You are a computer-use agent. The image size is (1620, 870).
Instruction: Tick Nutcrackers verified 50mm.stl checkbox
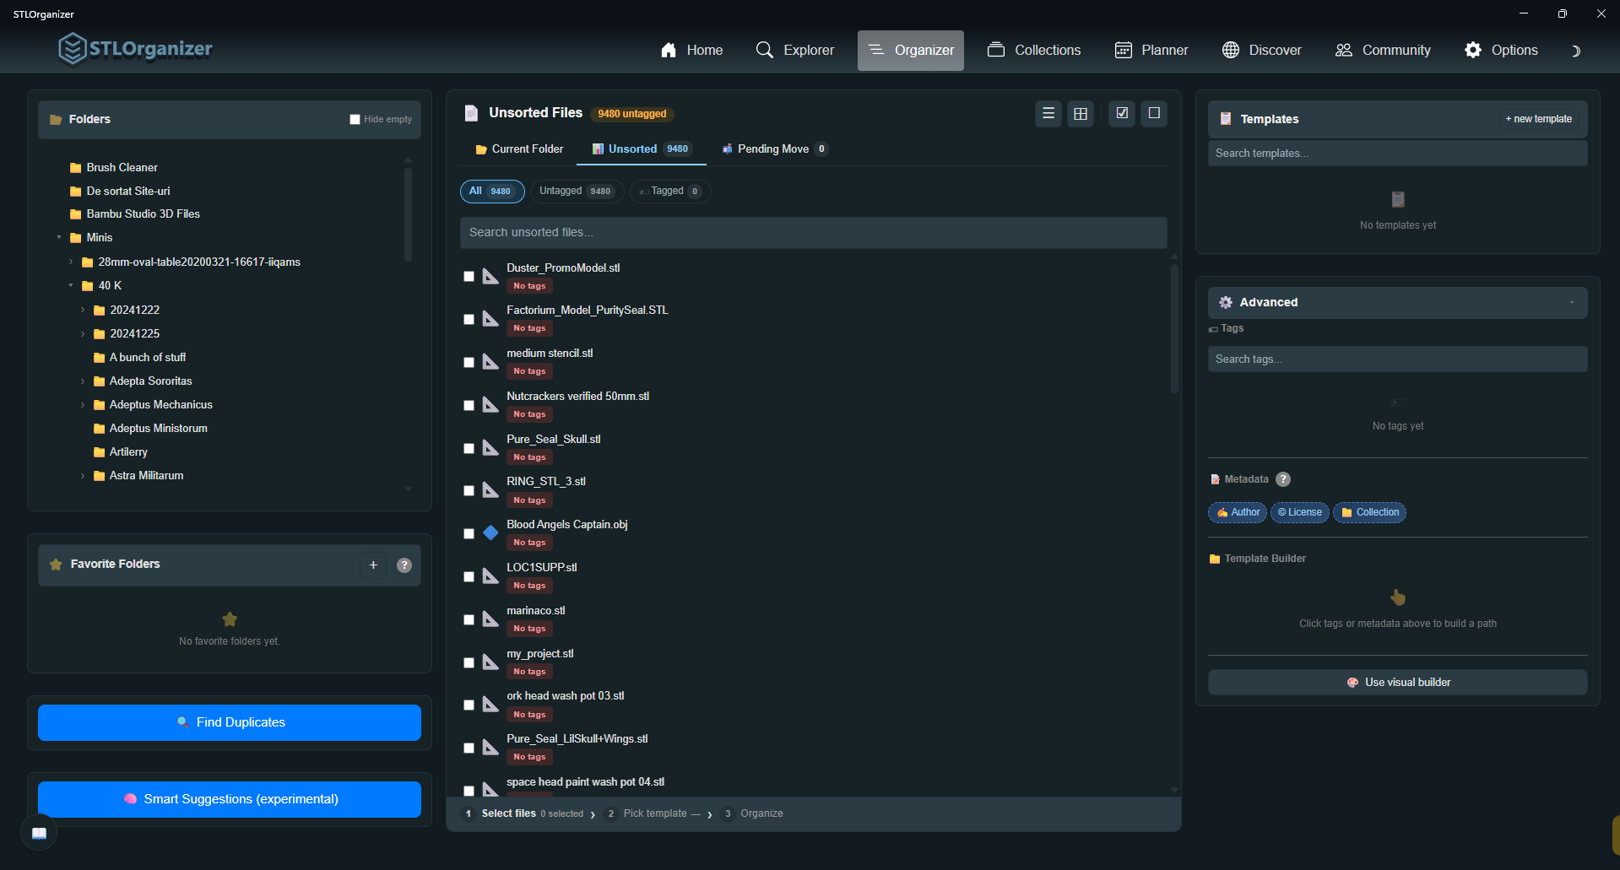(x=469, y=406)
